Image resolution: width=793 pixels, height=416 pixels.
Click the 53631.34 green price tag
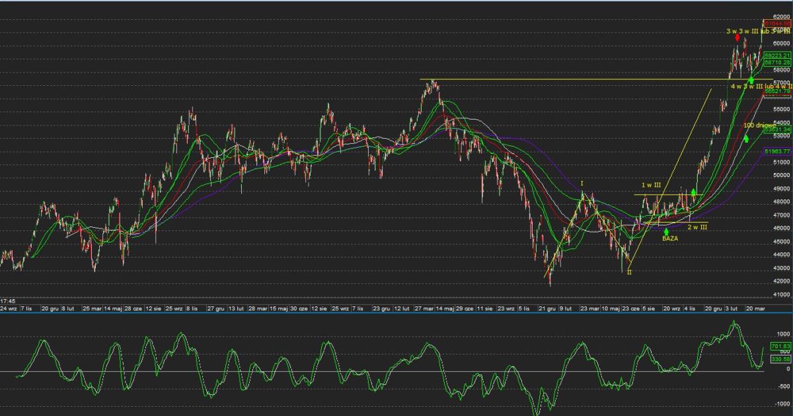pyautogui.click(x=777, y=130)
